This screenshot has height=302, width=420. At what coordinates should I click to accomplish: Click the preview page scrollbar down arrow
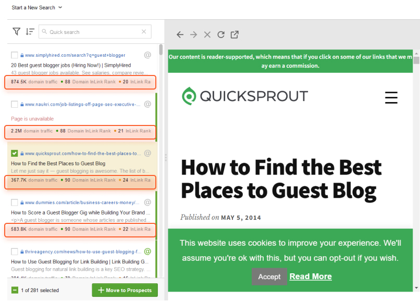tap(416, 288)
